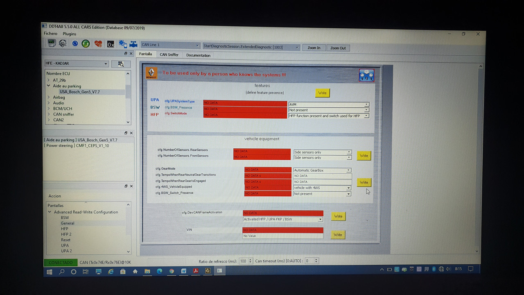Open Google Chrome from the taskbar

click(172, 271)
